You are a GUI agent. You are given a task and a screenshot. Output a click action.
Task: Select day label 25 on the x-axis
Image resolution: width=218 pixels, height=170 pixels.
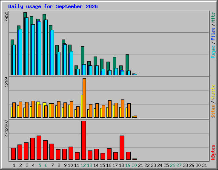pyautogui.click(x=166, y=165)
